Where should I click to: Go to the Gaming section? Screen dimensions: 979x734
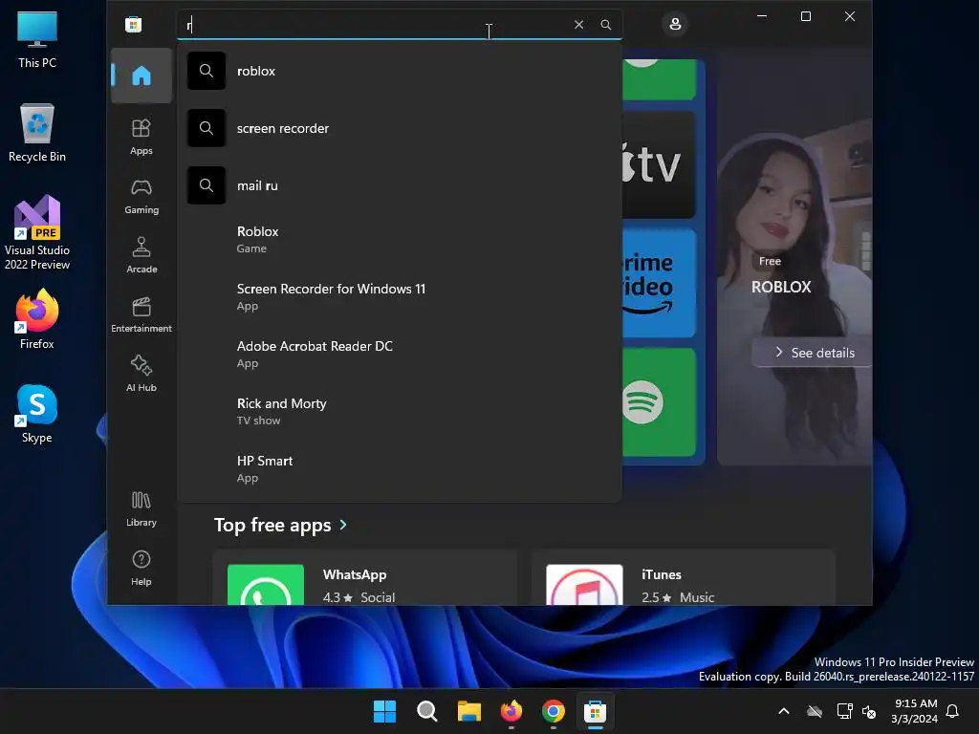(141, 197)
